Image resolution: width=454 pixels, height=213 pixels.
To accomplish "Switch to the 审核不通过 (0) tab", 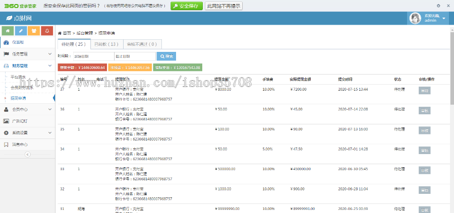I will [142, 44].
